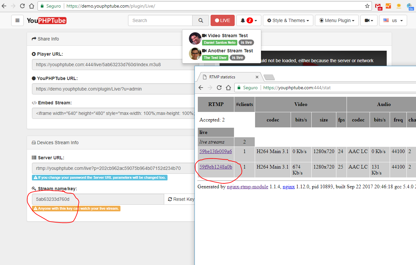This screenshot has height=265, width=416.
Task: Open the Video Stream Test notification
Action: (228, 36)
